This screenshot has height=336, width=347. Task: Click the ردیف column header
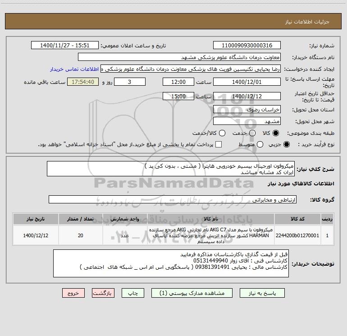327,219
